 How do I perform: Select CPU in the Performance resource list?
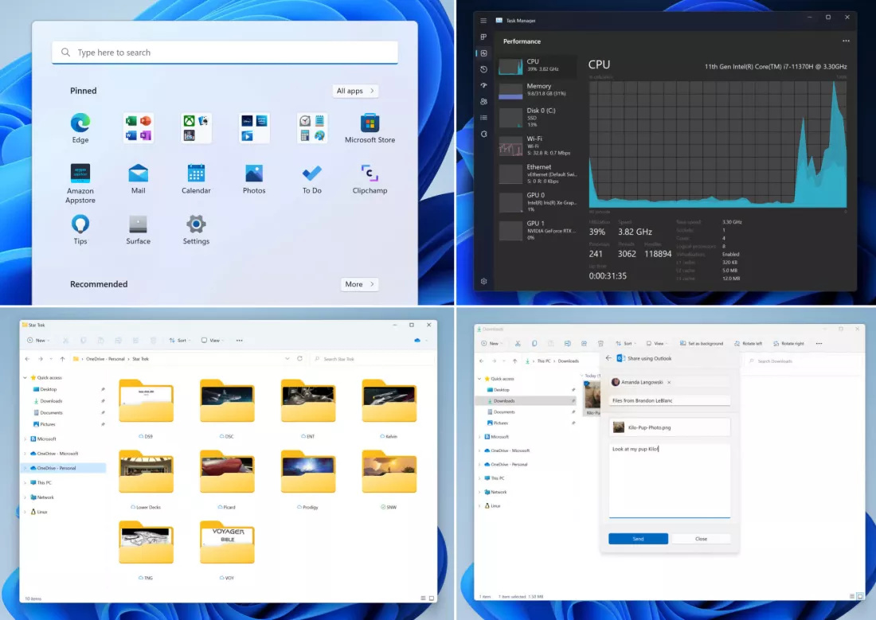(538, 65)
